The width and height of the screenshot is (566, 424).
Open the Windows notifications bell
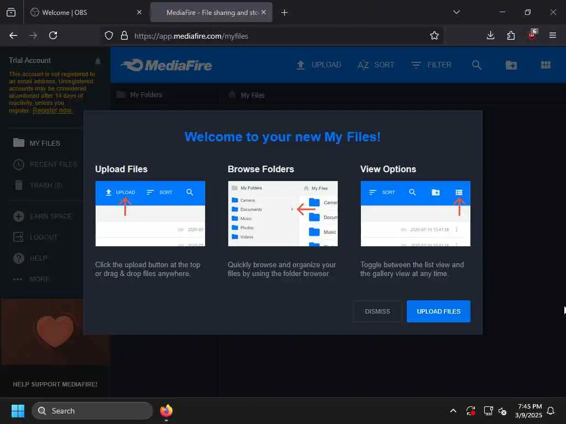(551, 411)
